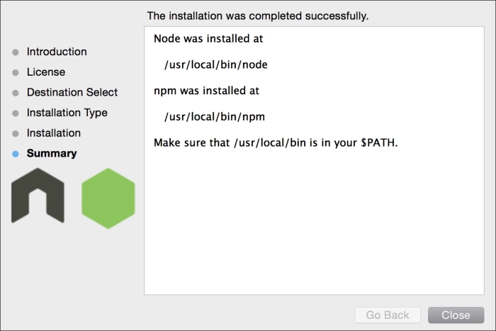Image resolution: width=496 pixels, height=331 pixels.
Task: Select the Installation step
Action: click(x=54, y=133)
